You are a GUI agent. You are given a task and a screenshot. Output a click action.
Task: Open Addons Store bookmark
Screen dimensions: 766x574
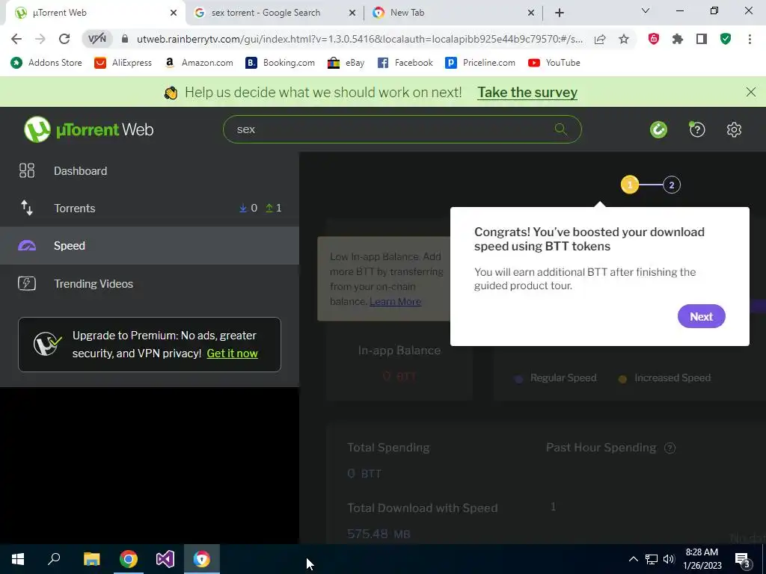point(46,63)
